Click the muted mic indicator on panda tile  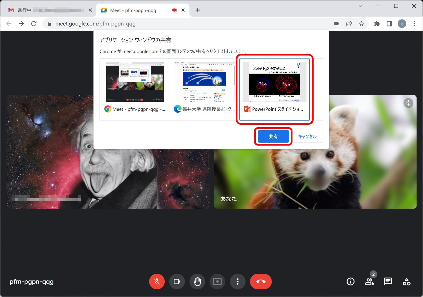pos(408,103)
